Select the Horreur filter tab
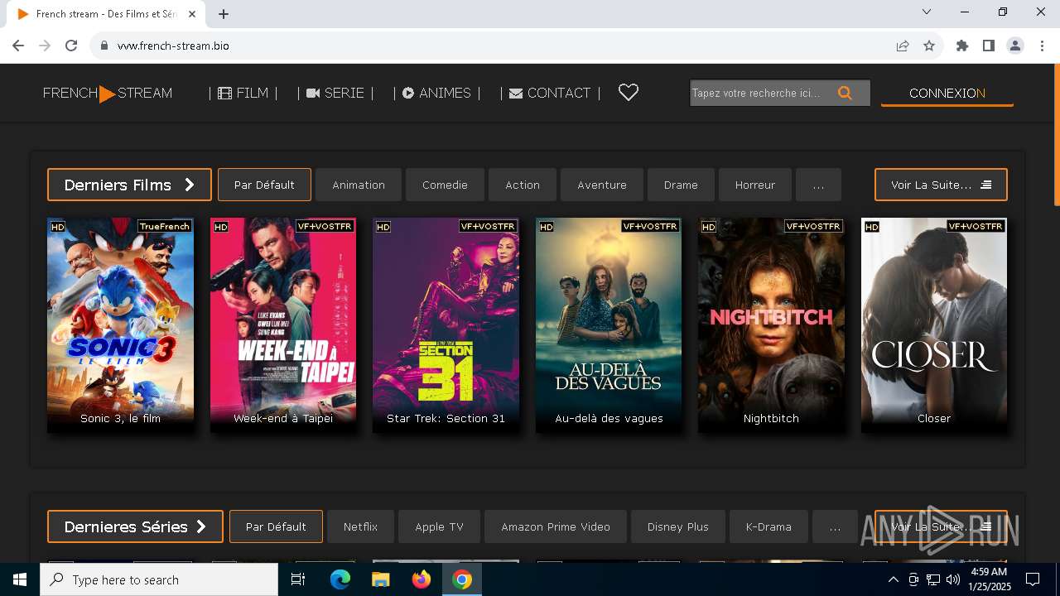The width and height of the screenshot is (1060, 596). 755,185
